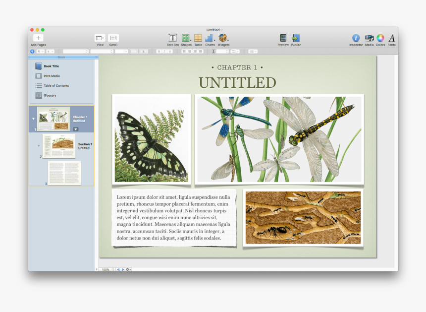Open the Inspector panel
This screenshot has height=312, width=426.
[x=356, y=38]
